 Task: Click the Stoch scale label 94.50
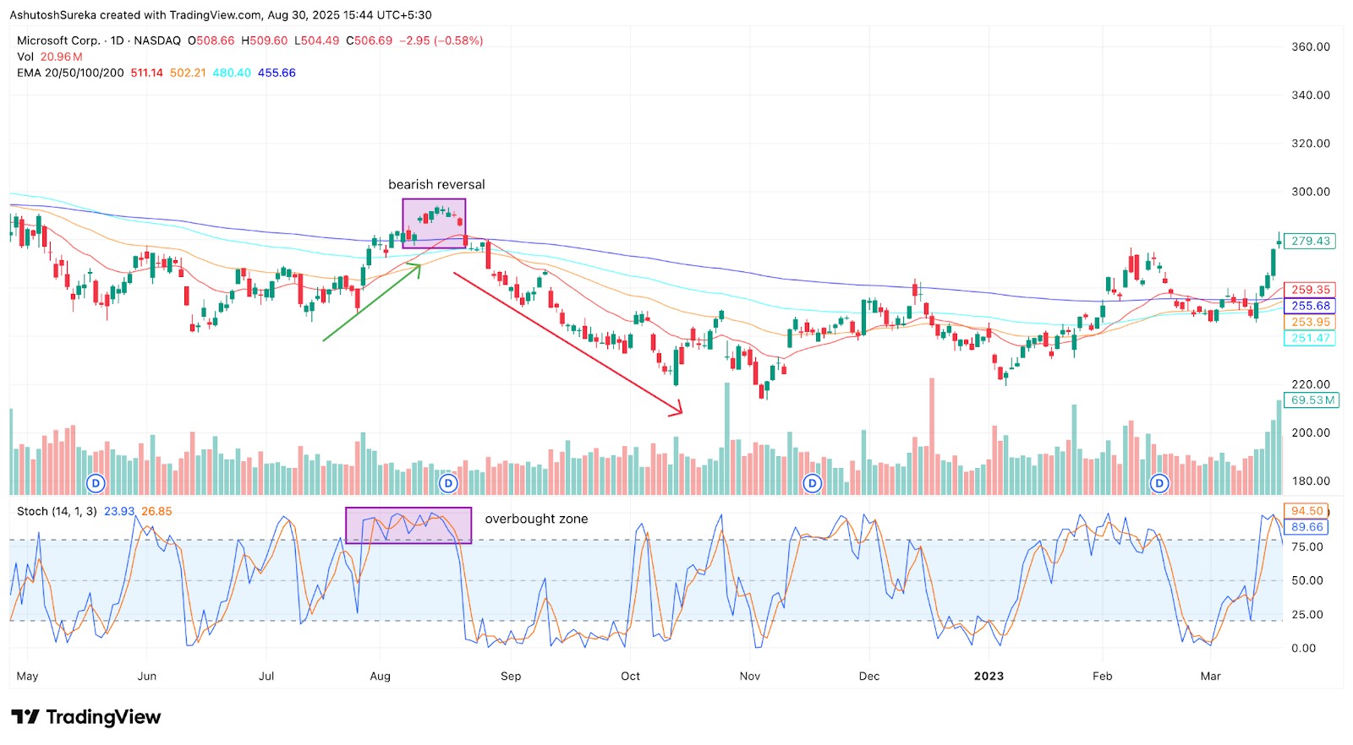click(1306, 511)
